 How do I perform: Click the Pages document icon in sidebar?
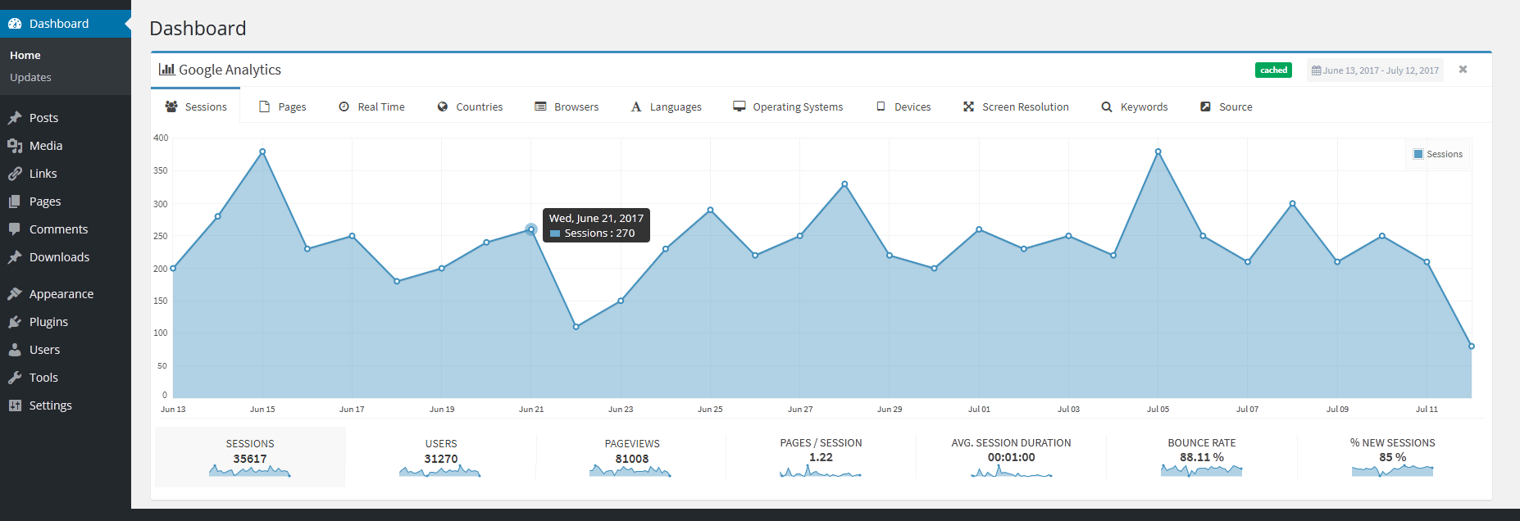pyautogui.click(x=15, y=202)
